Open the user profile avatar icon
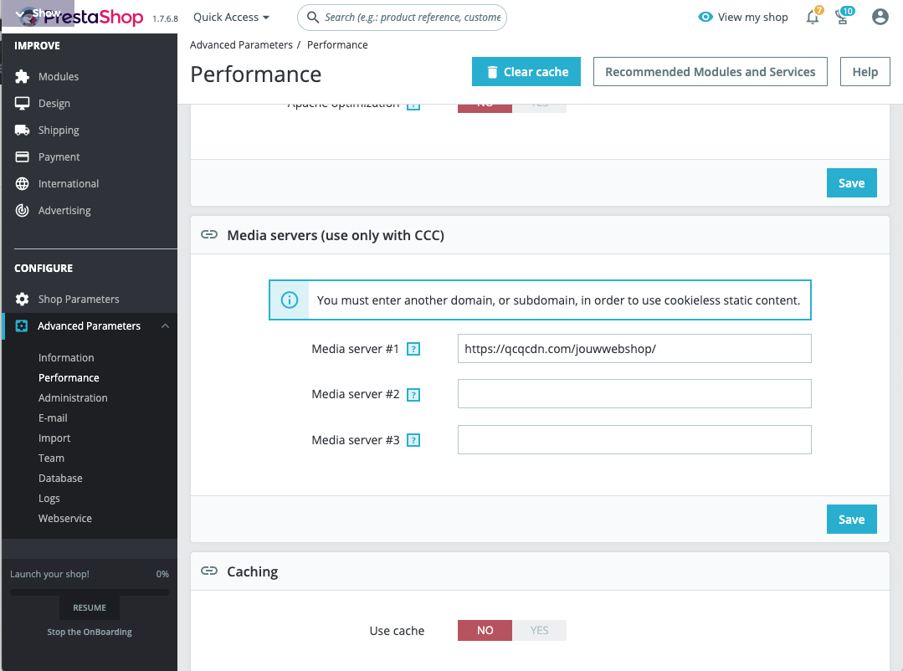 tap(880, 17)
